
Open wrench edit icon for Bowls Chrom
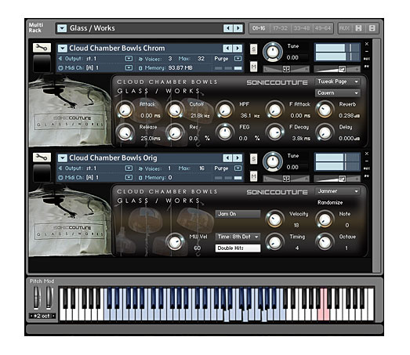pyautogui.click(x=42, y=48)
